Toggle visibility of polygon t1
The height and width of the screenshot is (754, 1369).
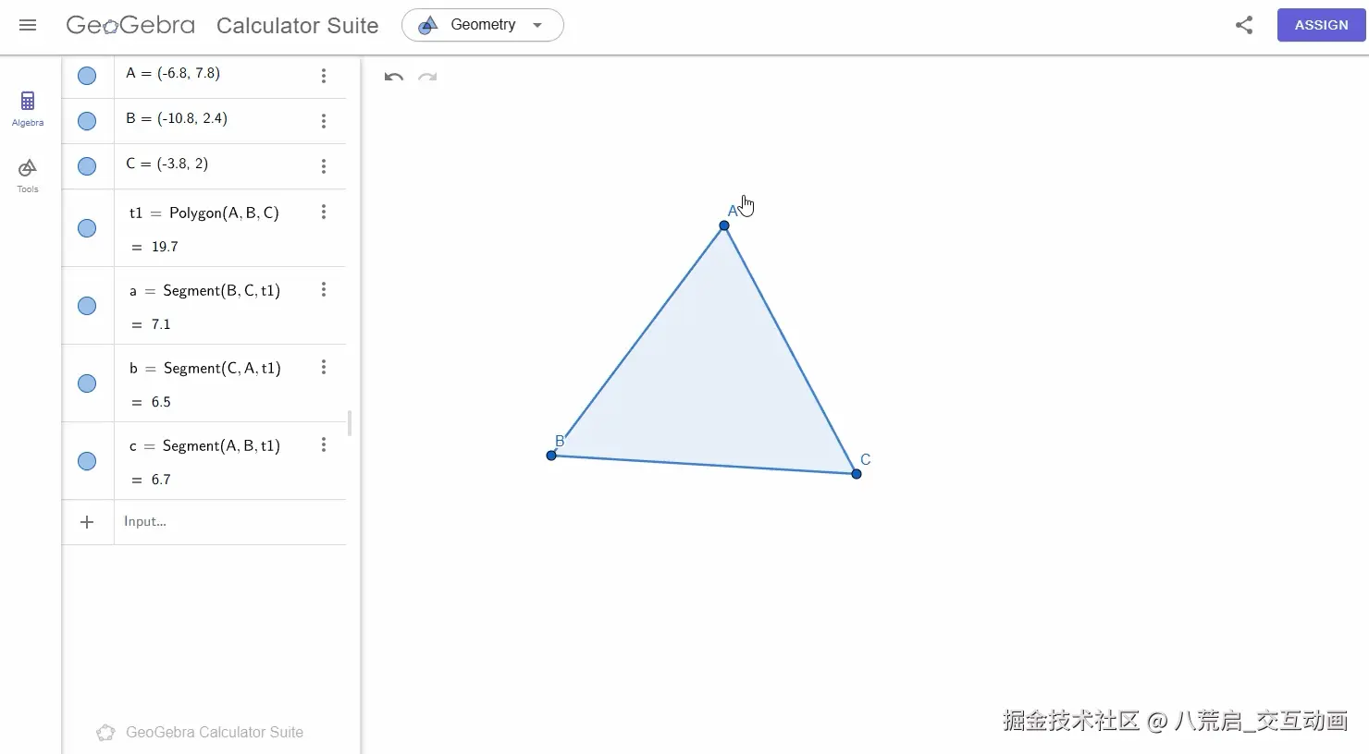(87, 228)
